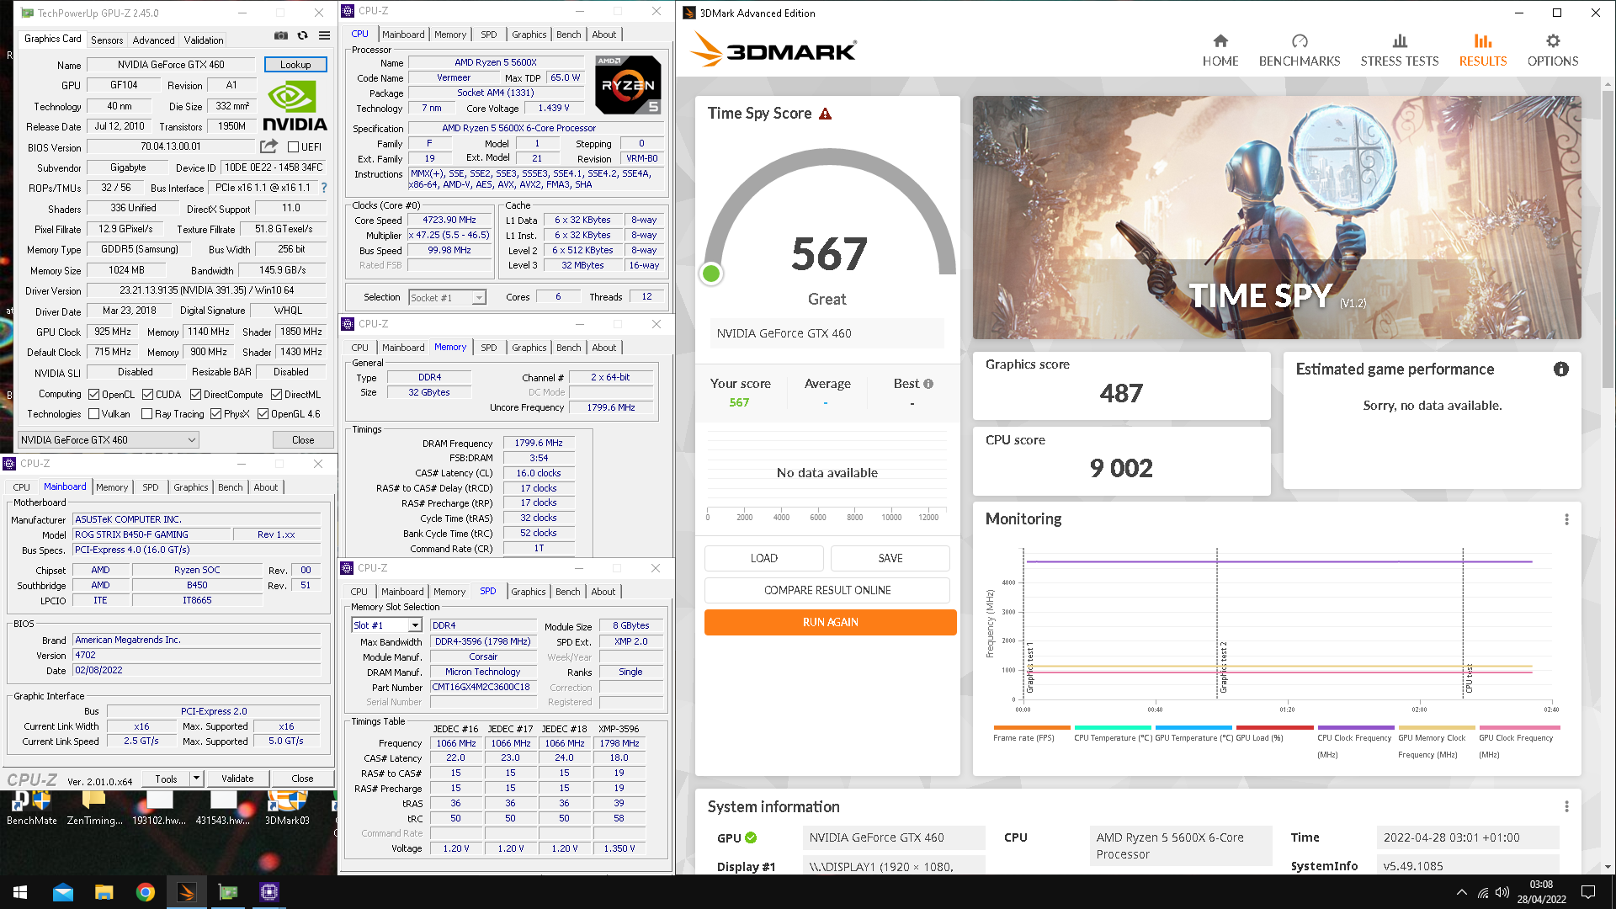Toggle the UEFI checkbox in GPU-Z
The image size is (1616, 909).
[x=293, y=146]
